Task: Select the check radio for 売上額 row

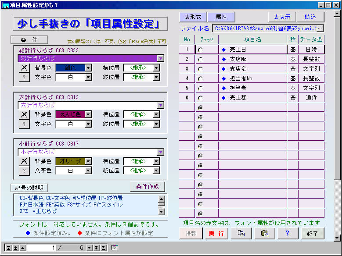Action: pos(200,98)
